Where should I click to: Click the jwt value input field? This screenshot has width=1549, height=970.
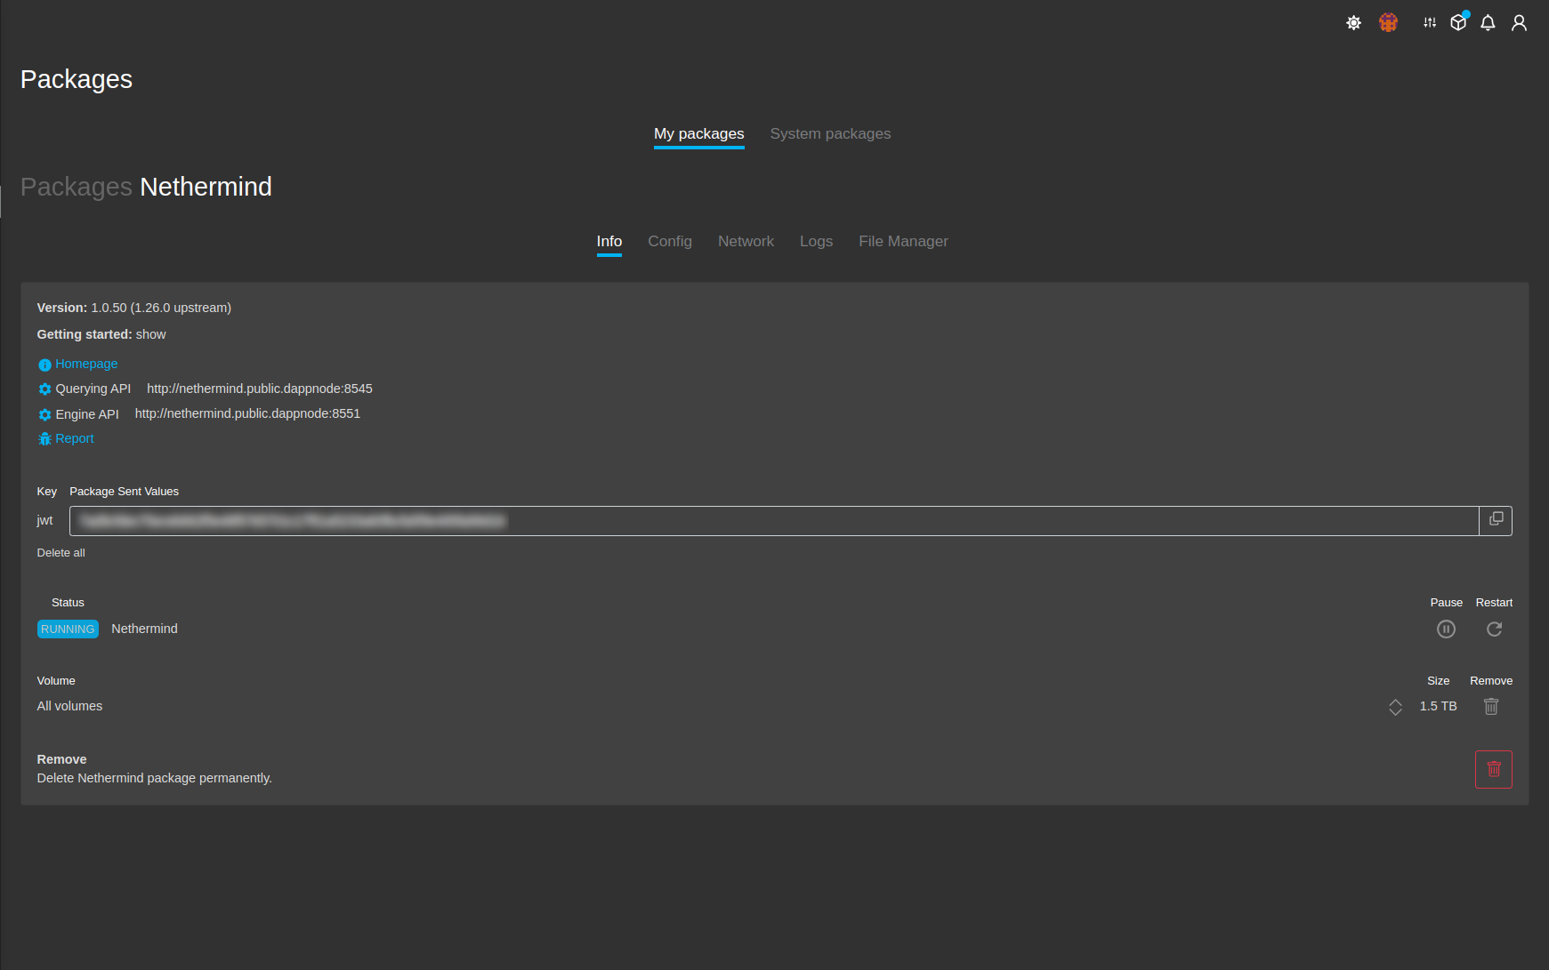tap(773, 521)
